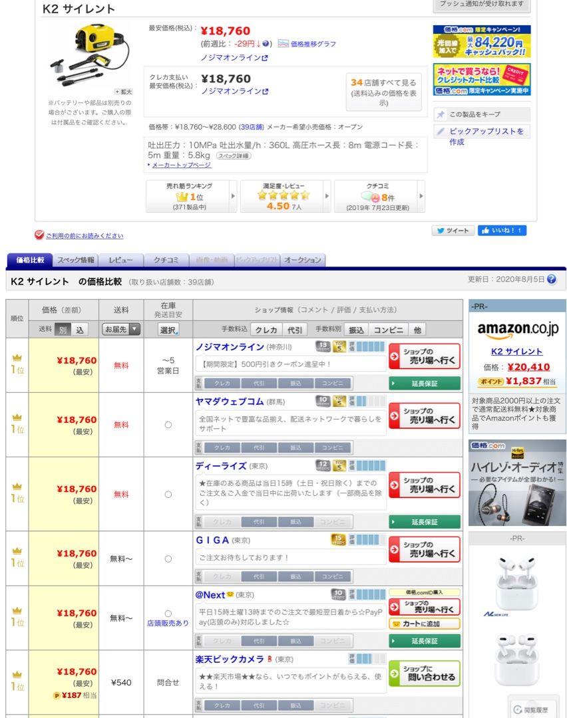The width and height of the screenshot is (567, 718).
Task: Click the crown icon in 売れ筋ランキング box
Action: click(x=182, y=196)
